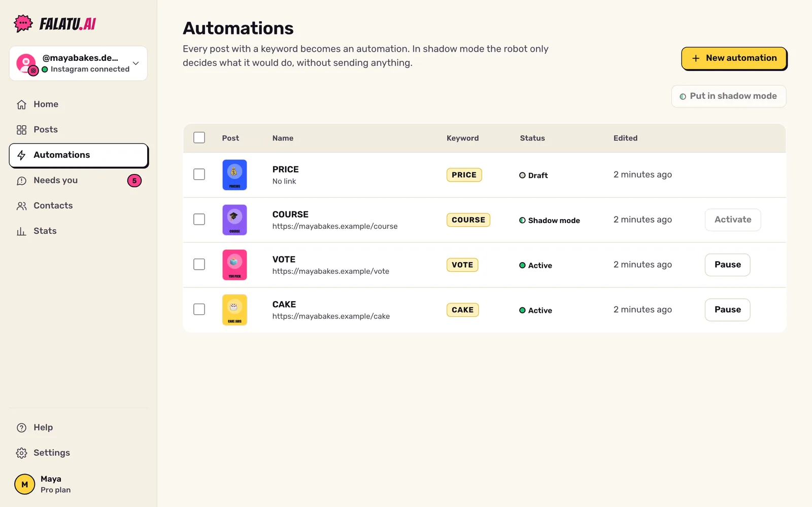Click the Contacts people icon

pyautogui.click(x=21, y=206)
